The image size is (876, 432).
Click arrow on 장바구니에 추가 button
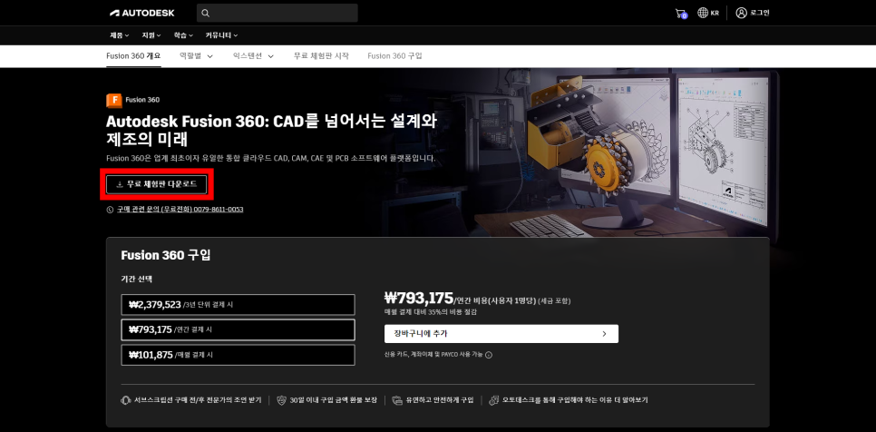pyautogui.click(x=604, y=334)
